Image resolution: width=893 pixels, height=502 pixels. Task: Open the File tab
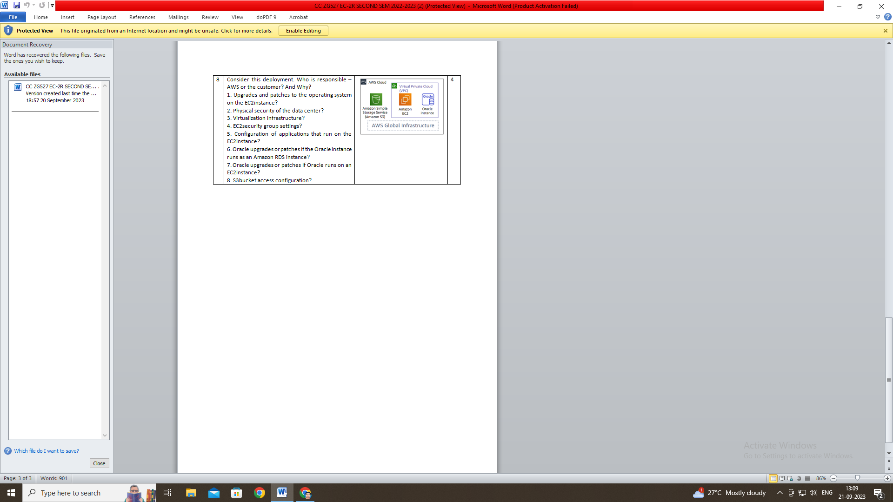(x=13, y=17)
